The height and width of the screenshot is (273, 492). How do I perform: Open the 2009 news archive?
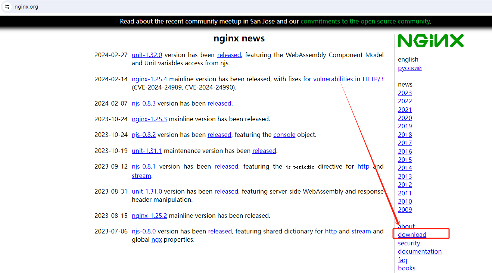tap(405, 210)
